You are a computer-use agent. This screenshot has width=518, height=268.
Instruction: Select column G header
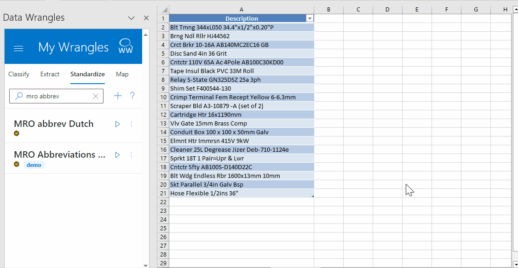click(x=476, y=10)
